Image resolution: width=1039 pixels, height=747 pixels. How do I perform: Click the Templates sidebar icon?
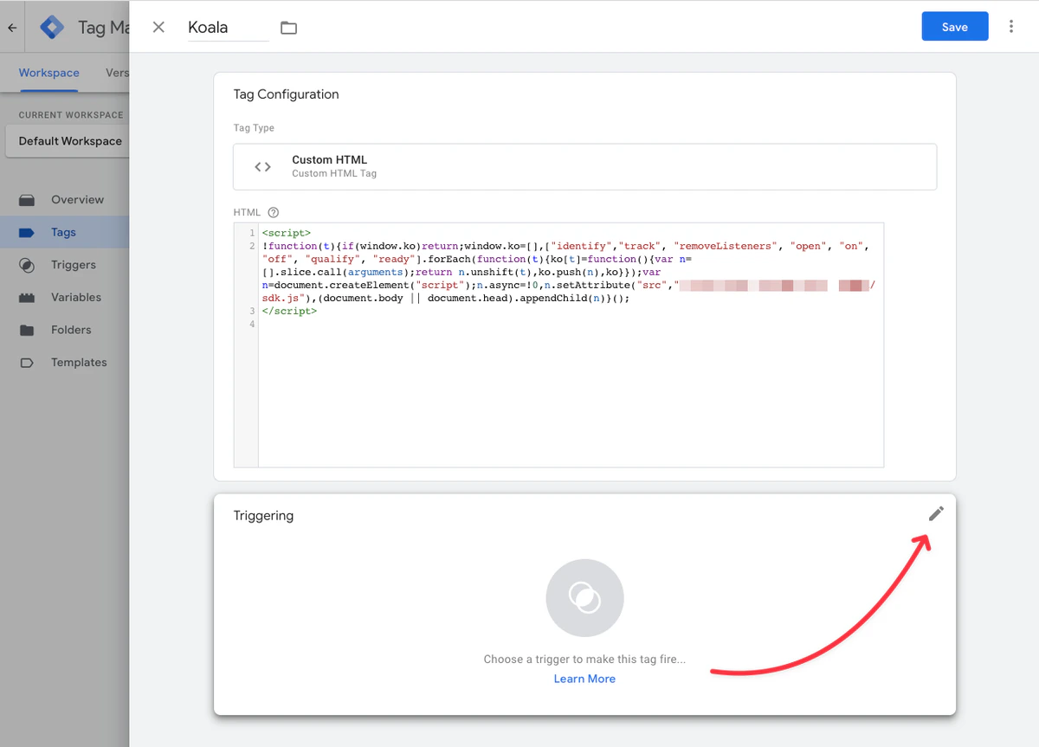[x=27, y=363]
